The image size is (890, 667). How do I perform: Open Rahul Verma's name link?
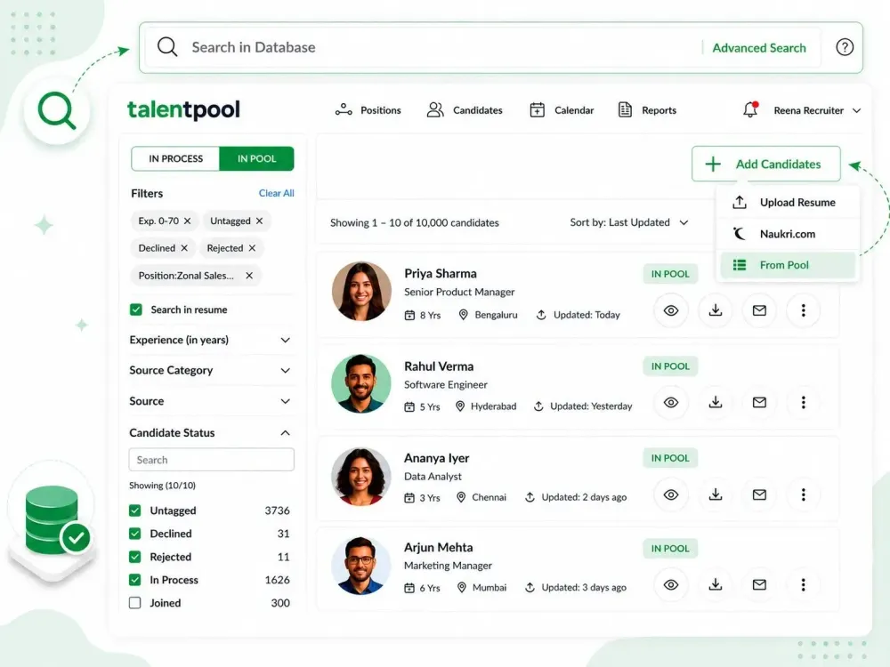tap(438, 366)
